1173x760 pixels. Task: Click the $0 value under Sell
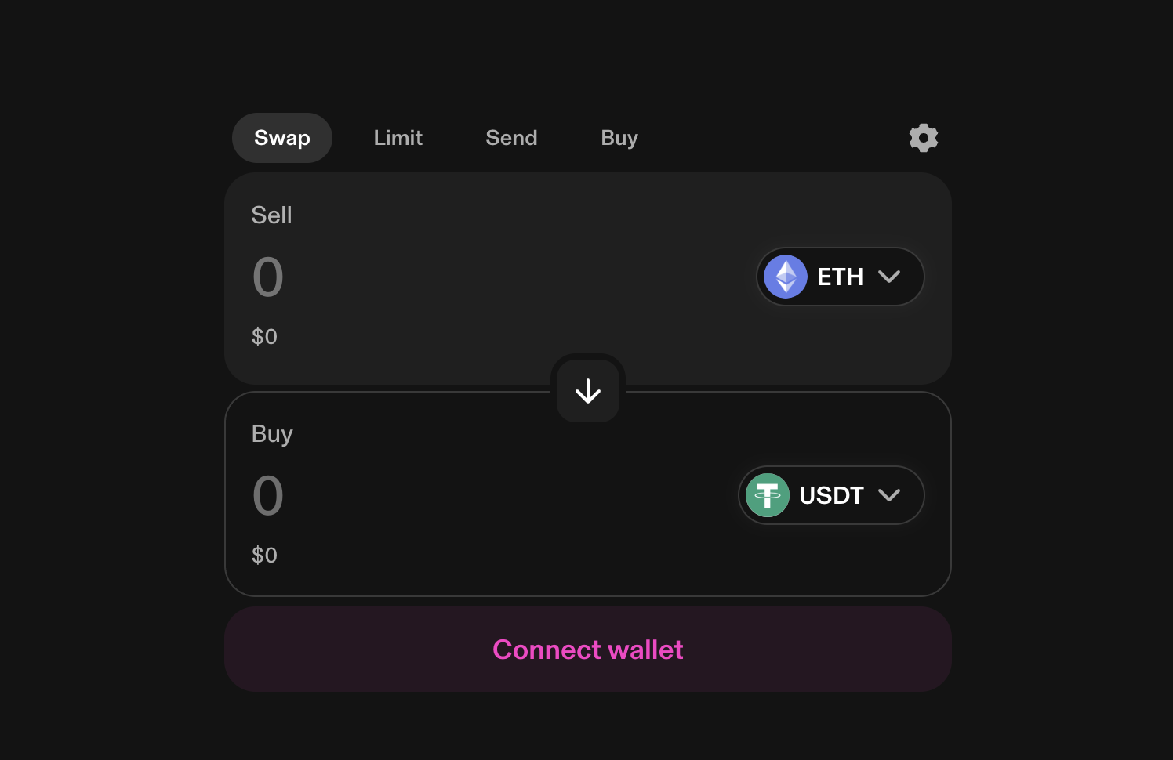264,337
